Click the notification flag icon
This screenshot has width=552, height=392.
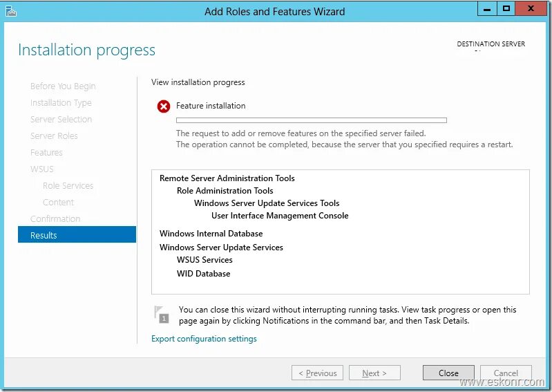coord(162,314)
